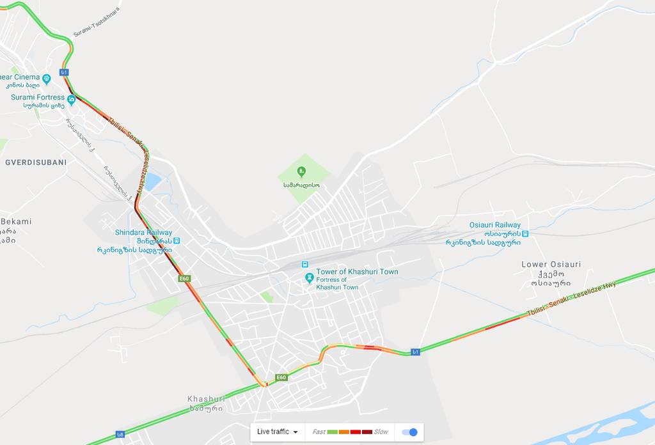This screenshot has width=655, height=445.
Task: Toggle the live traffic layer switch off
Action: [410, 432]
